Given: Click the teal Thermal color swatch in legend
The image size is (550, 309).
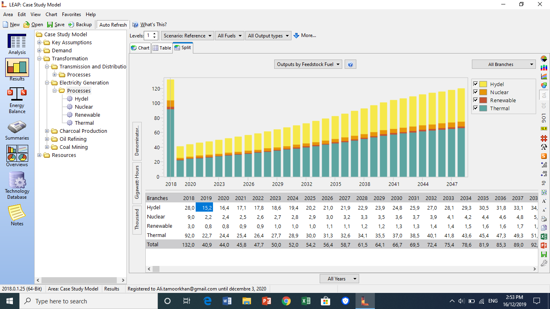Looking at the screenshot, I should coord(483,108).
